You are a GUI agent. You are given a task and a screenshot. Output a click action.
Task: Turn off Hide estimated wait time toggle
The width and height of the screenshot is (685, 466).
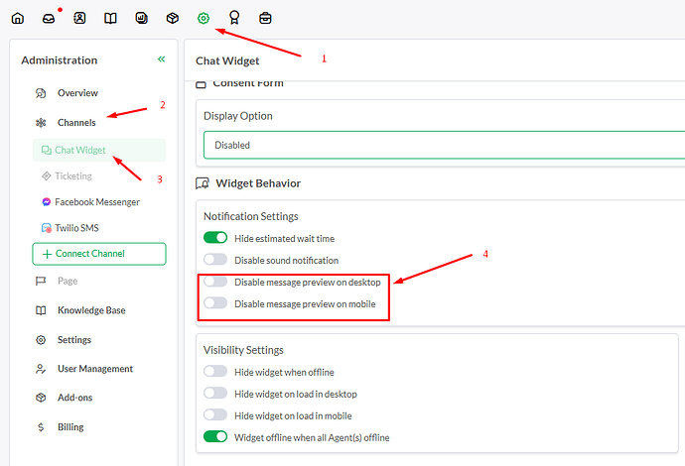pos(215,238)
